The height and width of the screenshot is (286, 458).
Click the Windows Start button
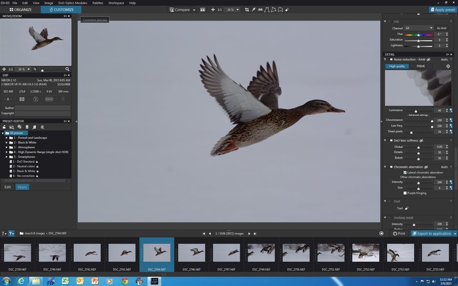tap(6, 281)
